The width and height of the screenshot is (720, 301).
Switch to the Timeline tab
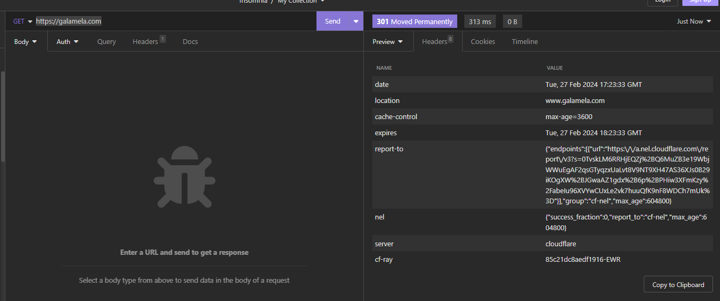(524, 41)
